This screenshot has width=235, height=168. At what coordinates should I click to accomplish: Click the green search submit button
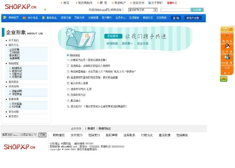(197, 10)
